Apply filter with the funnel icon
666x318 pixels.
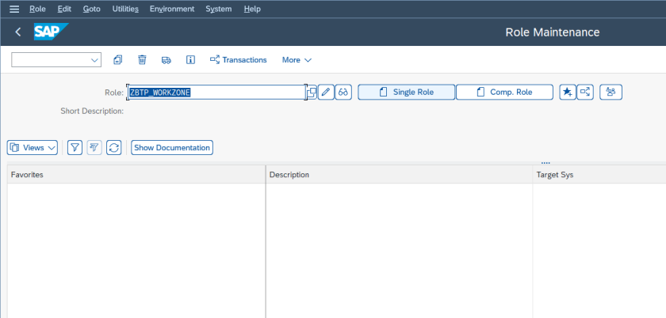[x=75, y=148]
